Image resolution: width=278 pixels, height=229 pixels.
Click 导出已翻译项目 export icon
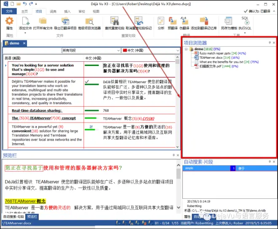(65, 21)
